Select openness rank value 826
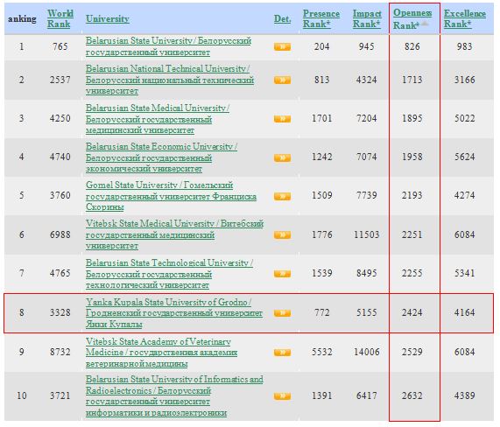This screenshot has width=500, height=427. pos(412,46)
